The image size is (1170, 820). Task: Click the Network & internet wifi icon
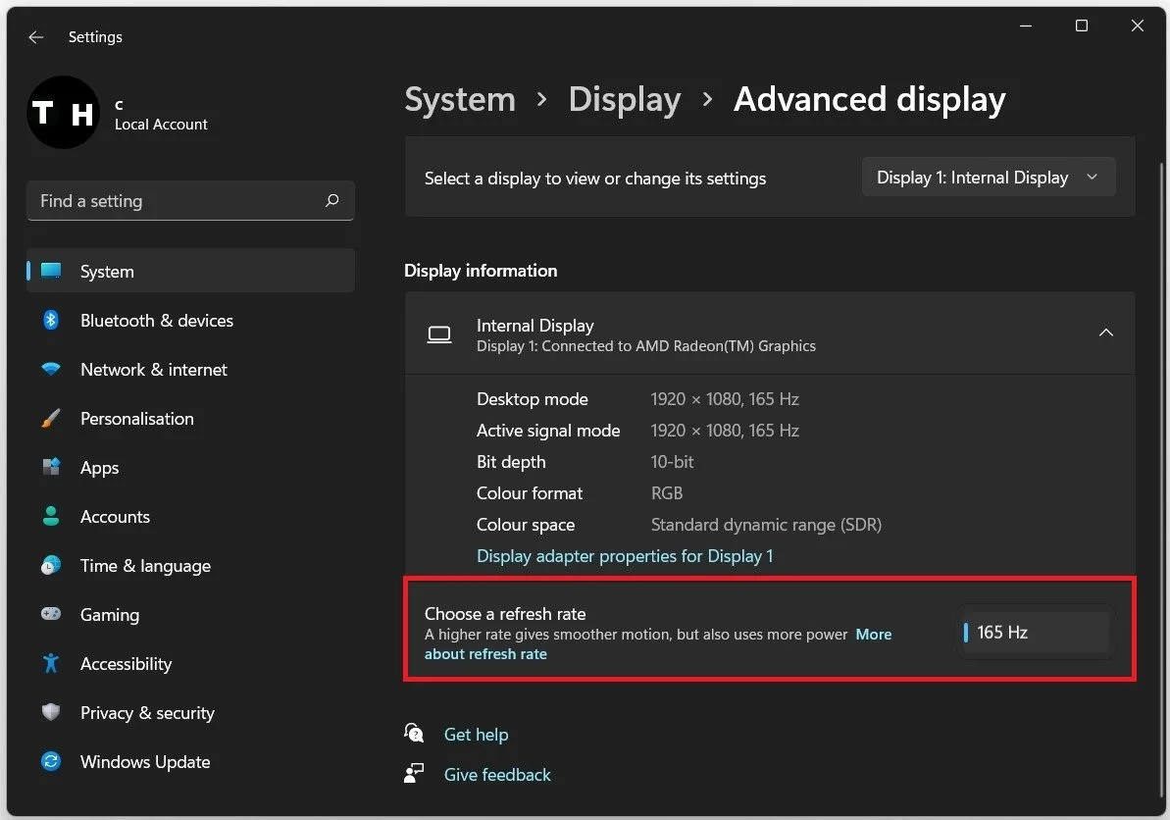point(51,370)
